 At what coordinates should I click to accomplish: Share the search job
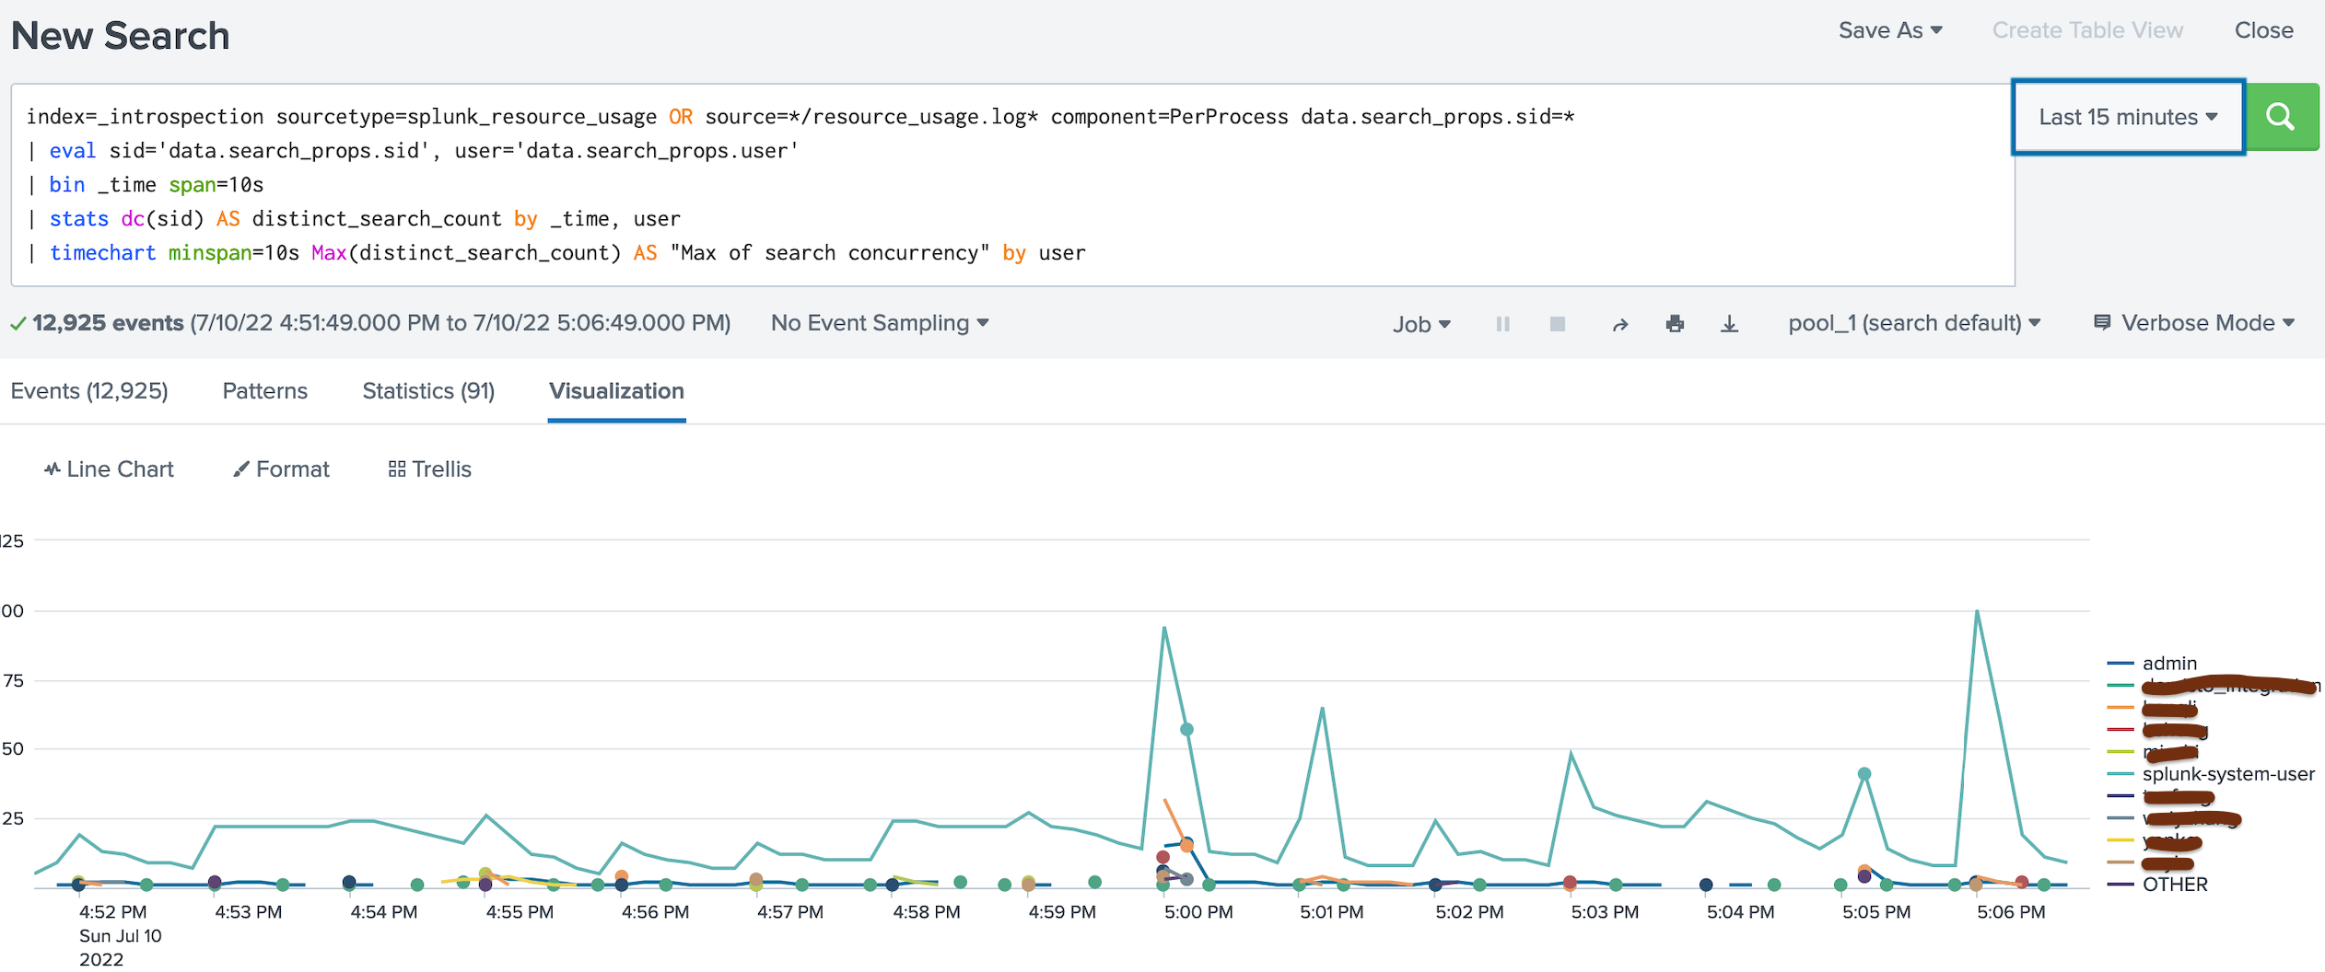(1620, 323)
